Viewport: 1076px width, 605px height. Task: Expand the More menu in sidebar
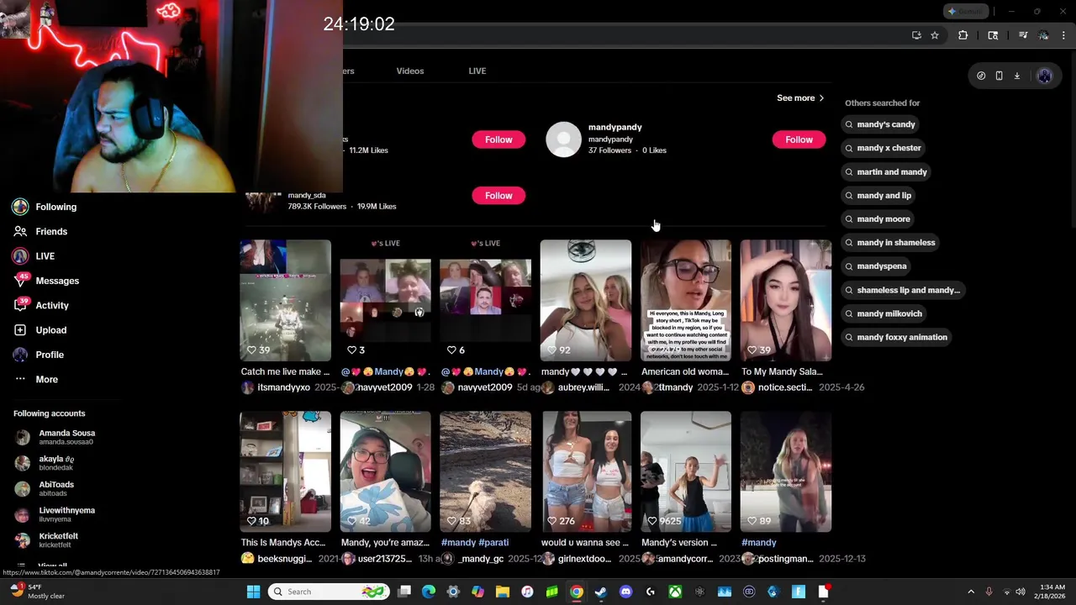pos(36,379)
